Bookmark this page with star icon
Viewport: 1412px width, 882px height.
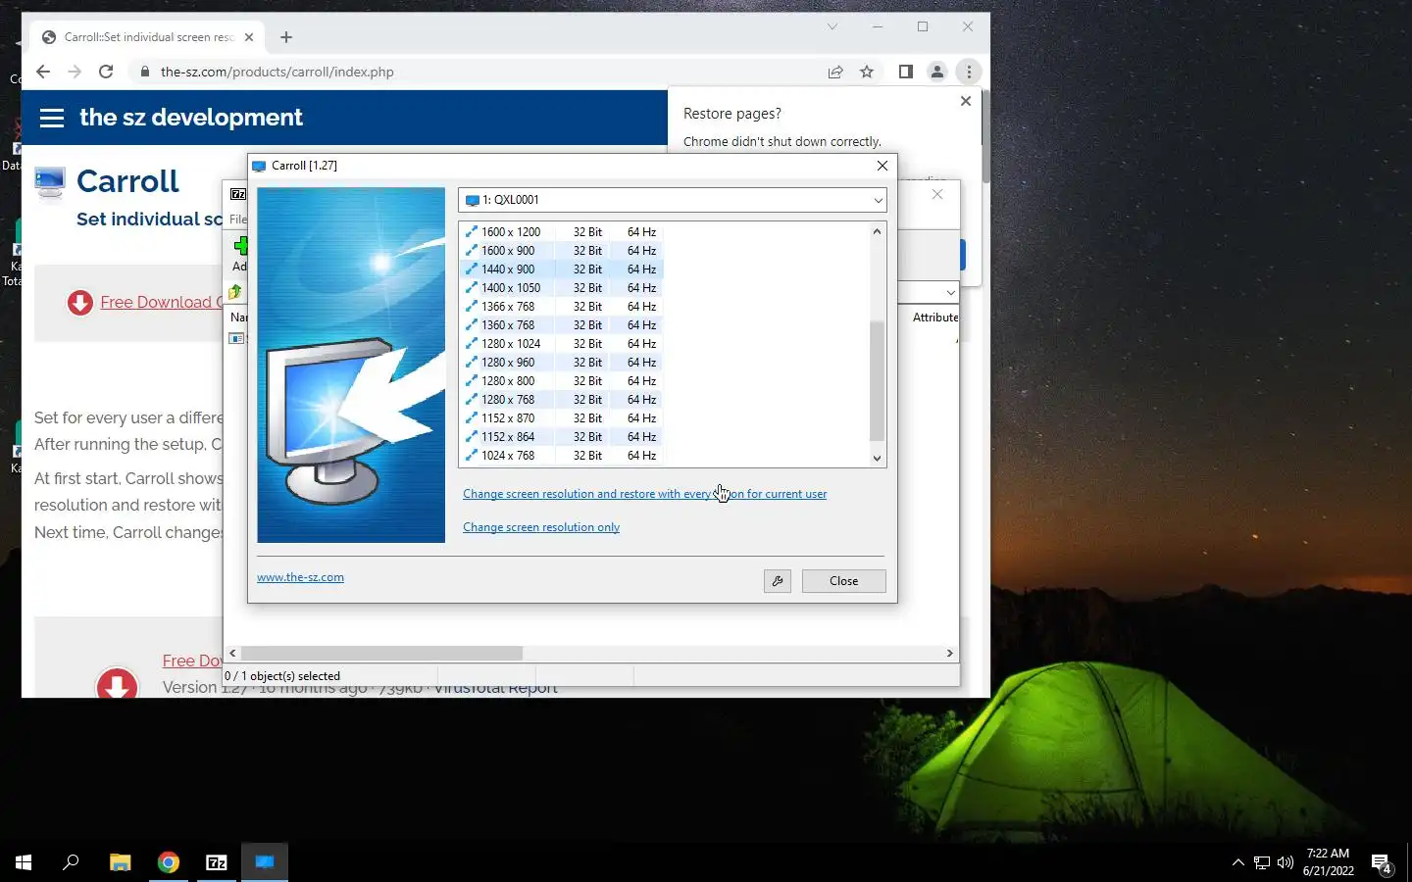[867, 72]
